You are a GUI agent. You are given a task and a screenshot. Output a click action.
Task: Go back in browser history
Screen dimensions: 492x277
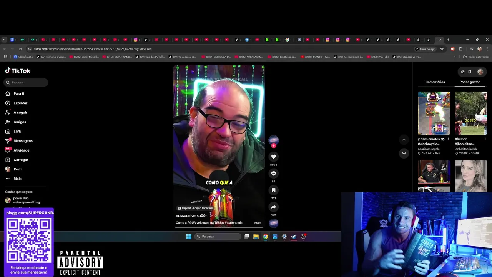pyautogui.click(x=5, y=49)
